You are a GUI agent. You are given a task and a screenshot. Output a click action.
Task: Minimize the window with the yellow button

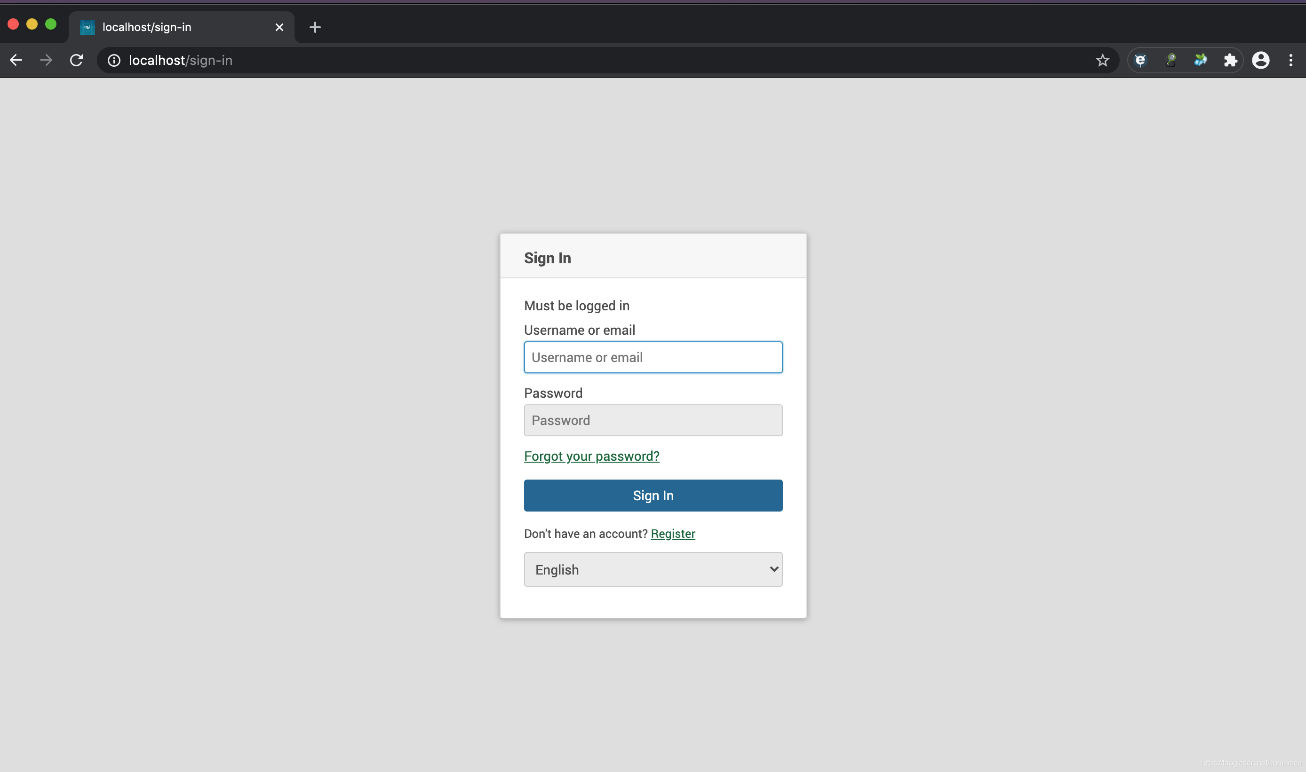tap(32, 24)
